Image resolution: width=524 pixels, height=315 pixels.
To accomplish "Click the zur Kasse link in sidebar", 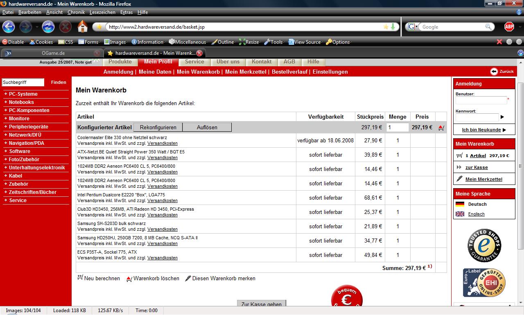I will click(x=477, y=167).
